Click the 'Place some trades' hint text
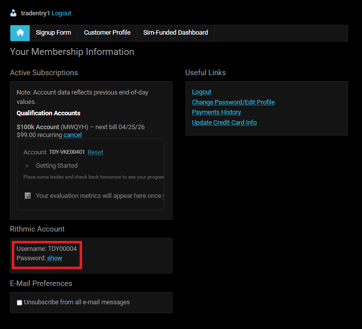362x329 pixels. (x=93, y=177)
